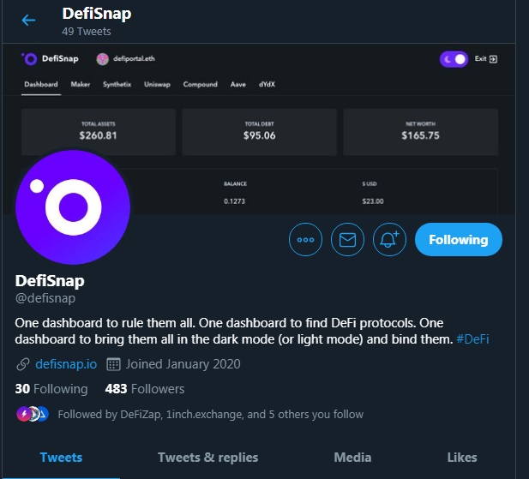This screenshot has width=529, height=479.
Task: Switch to the Tweets & replies tab
Action: (x=207, y=458)
